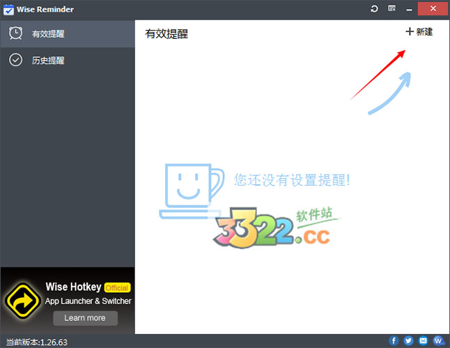
Task: Switch to the 历史提醒 tab
Action: click(68, 60)
